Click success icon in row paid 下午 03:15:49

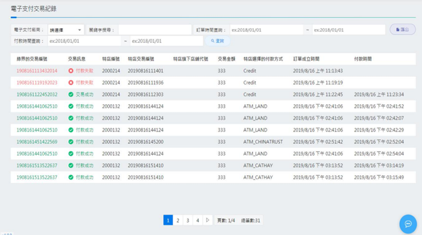tap(71, 177)
